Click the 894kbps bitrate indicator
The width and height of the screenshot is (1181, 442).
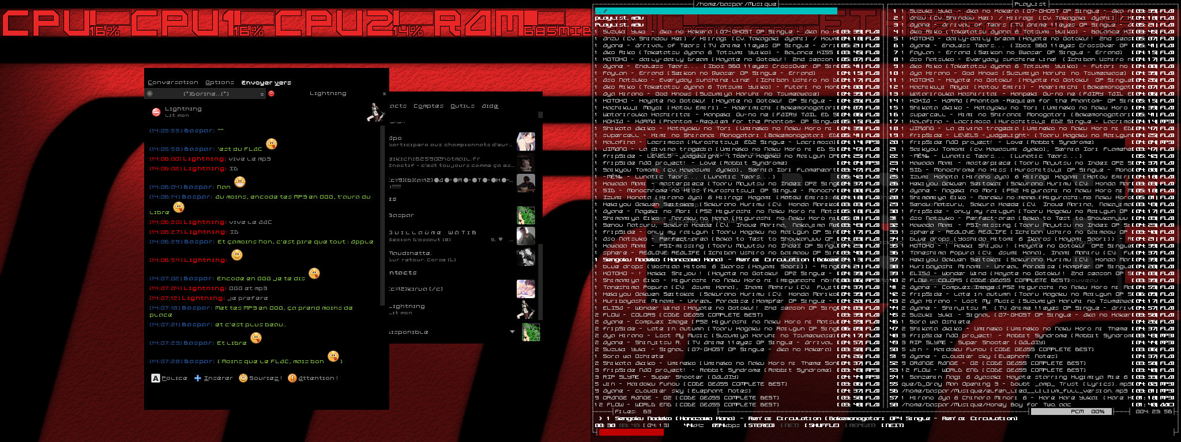[726, 425]
